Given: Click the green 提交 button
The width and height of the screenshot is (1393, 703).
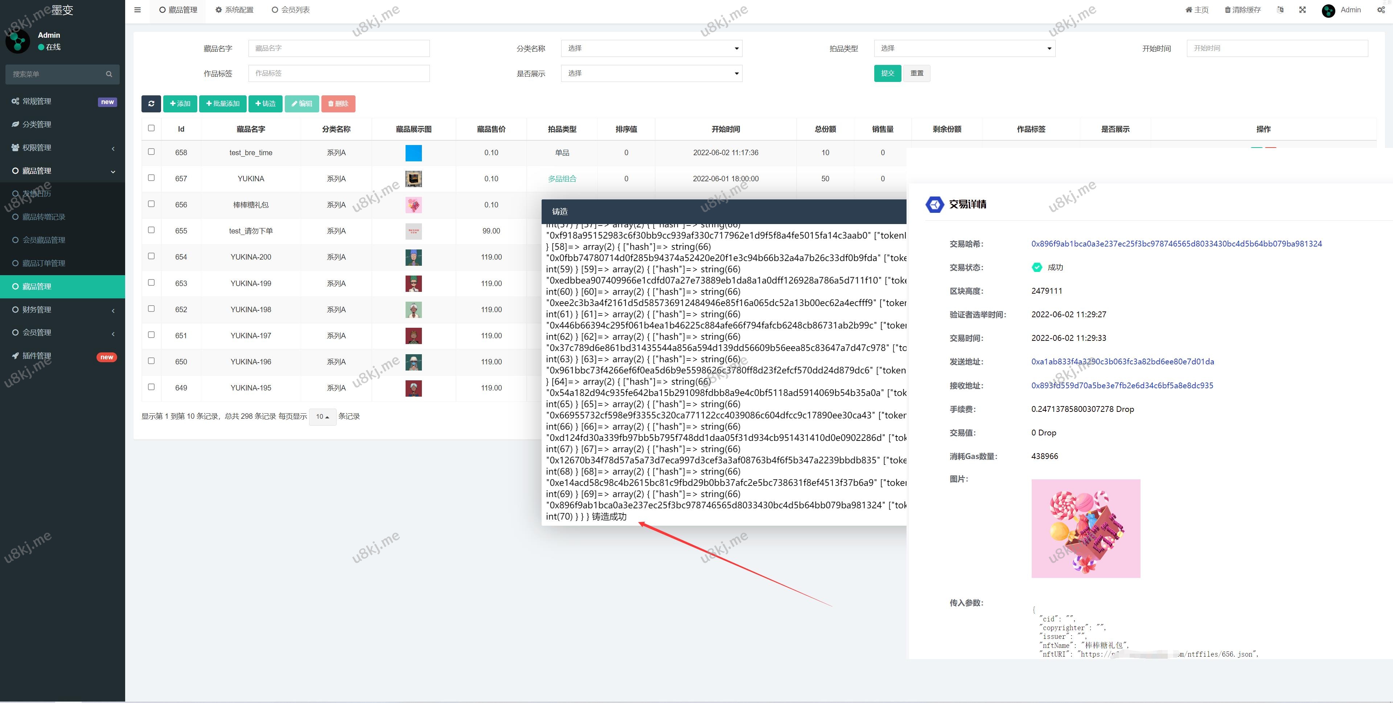Looking at the screenshot, I should click(x=887, y=73).
